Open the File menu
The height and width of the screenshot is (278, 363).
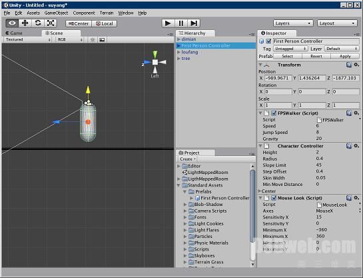[x=7, y=13]
